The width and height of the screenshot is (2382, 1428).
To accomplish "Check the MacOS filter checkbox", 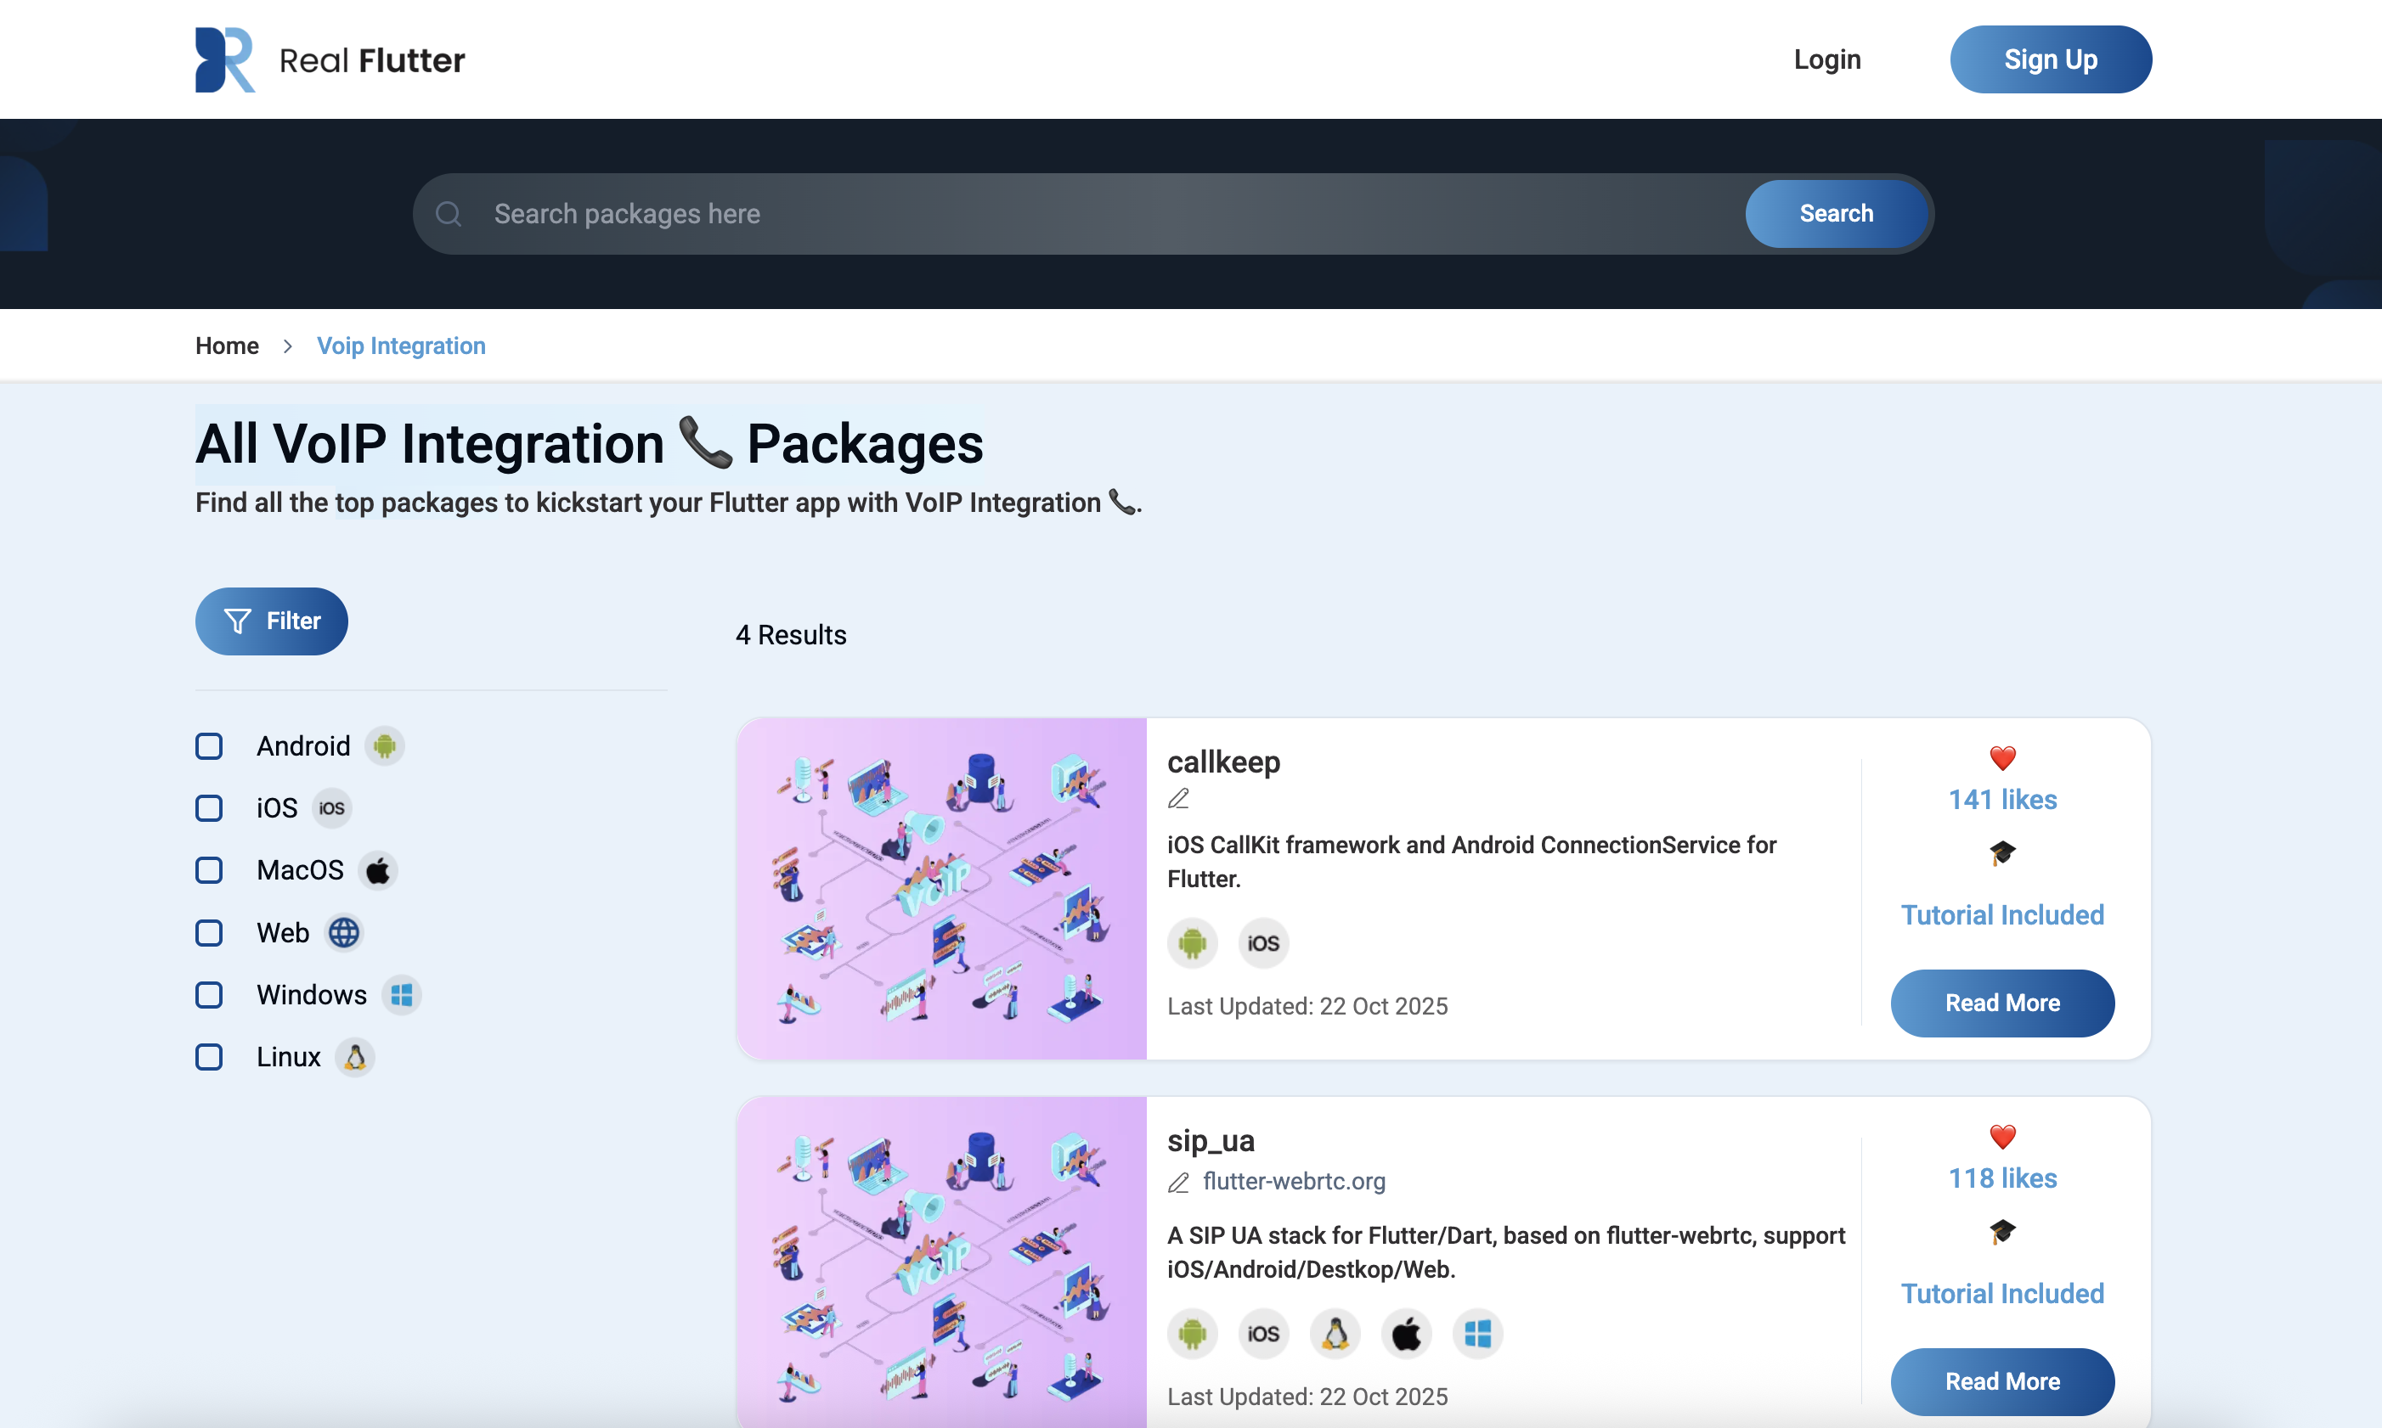I will (209, 870).
